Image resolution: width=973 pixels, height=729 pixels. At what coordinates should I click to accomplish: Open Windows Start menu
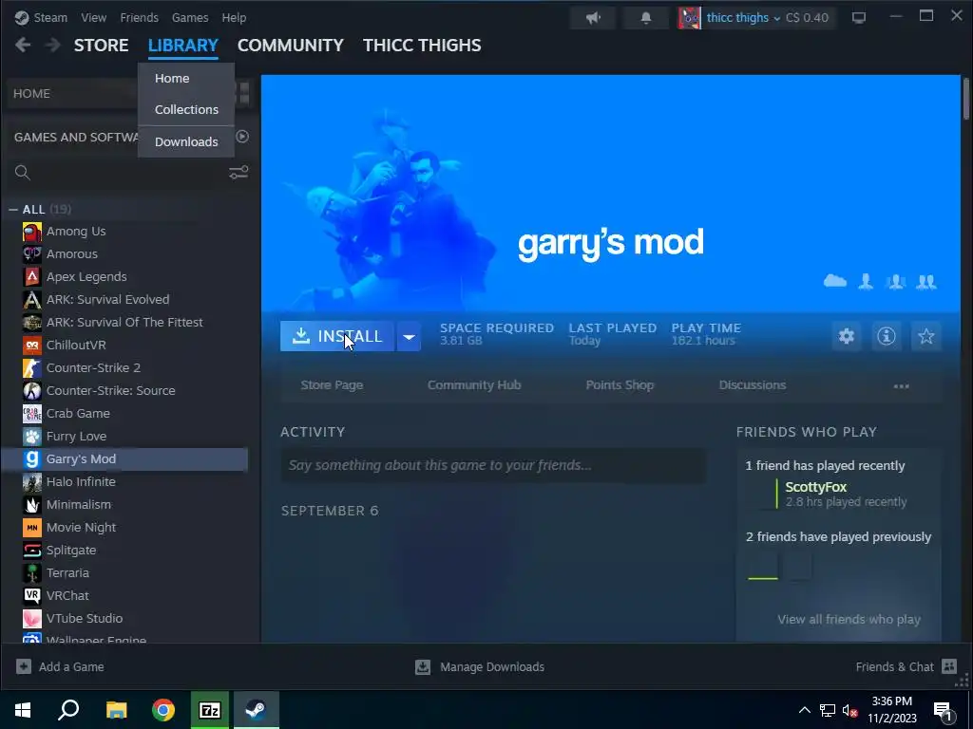pyautogui.click(x=23, y=710)
